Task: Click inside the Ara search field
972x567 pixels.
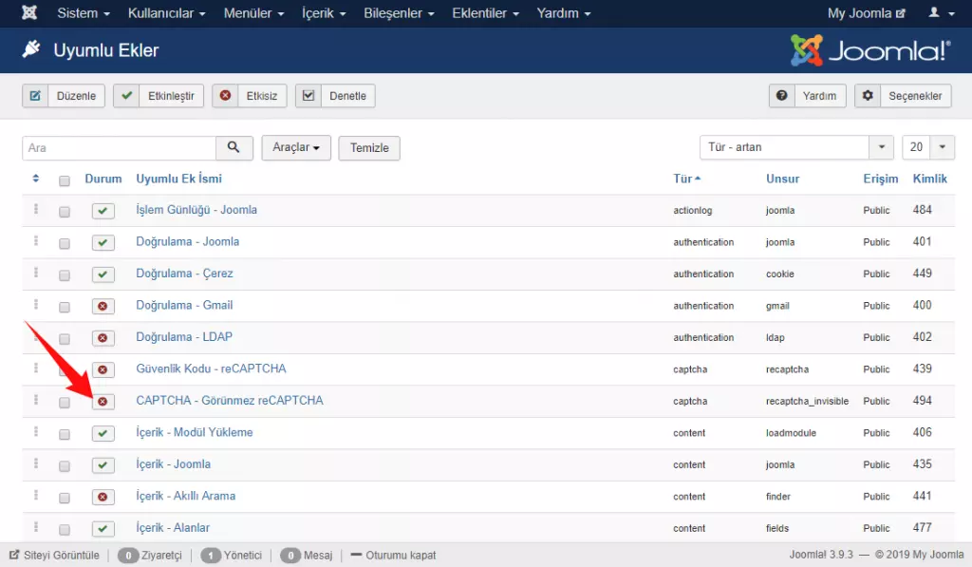Action: click(119, 147)
